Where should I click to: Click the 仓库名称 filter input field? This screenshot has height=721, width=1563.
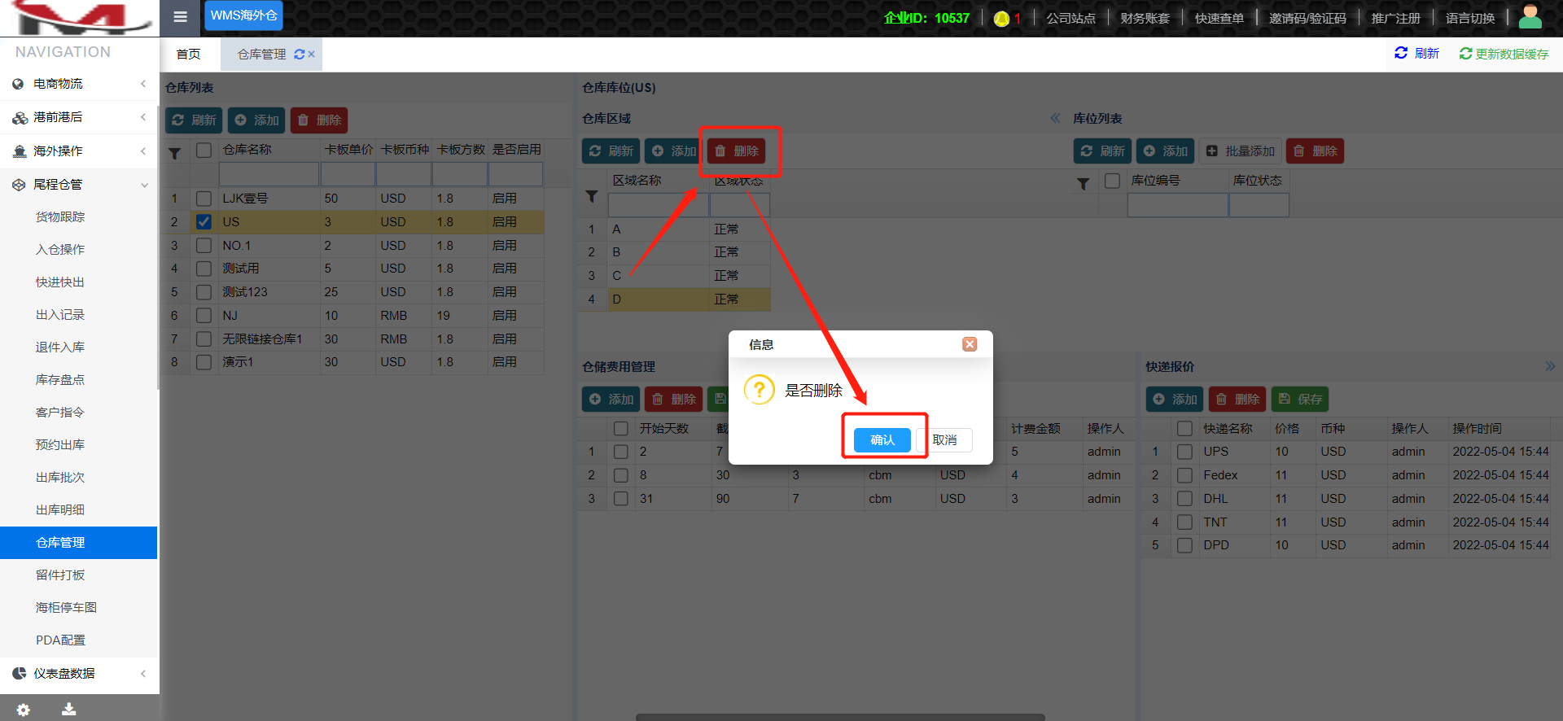click(269, 174)
